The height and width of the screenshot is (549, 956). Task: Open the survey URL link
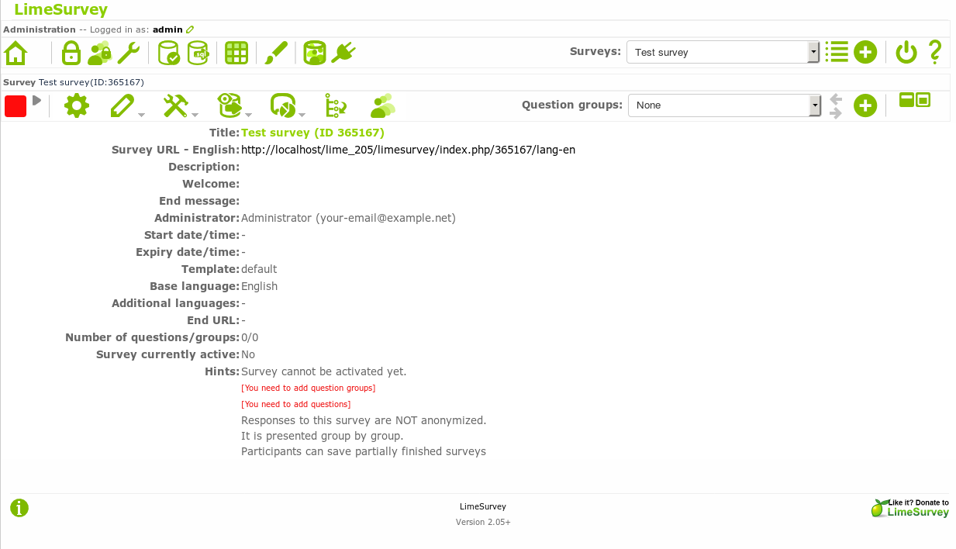point(408,150)
